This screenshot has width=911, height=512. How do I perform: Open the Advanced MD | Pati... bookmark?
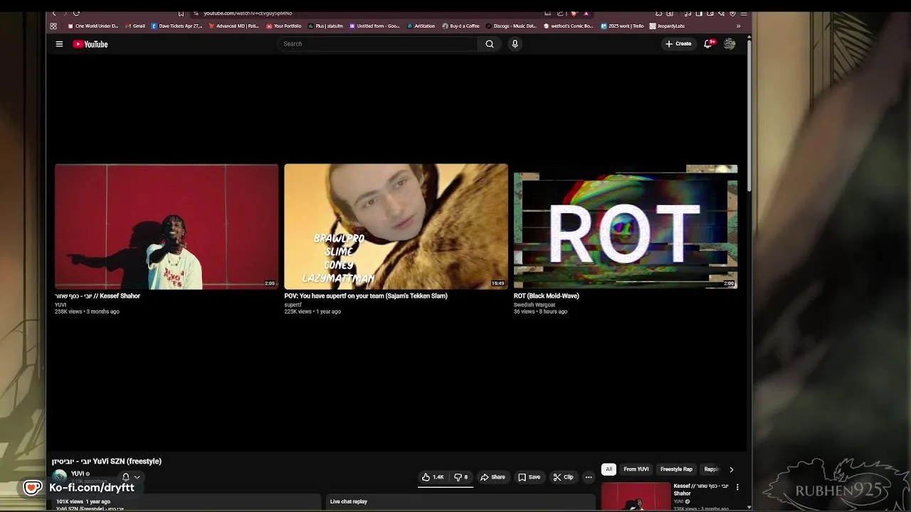click(234, 26)
